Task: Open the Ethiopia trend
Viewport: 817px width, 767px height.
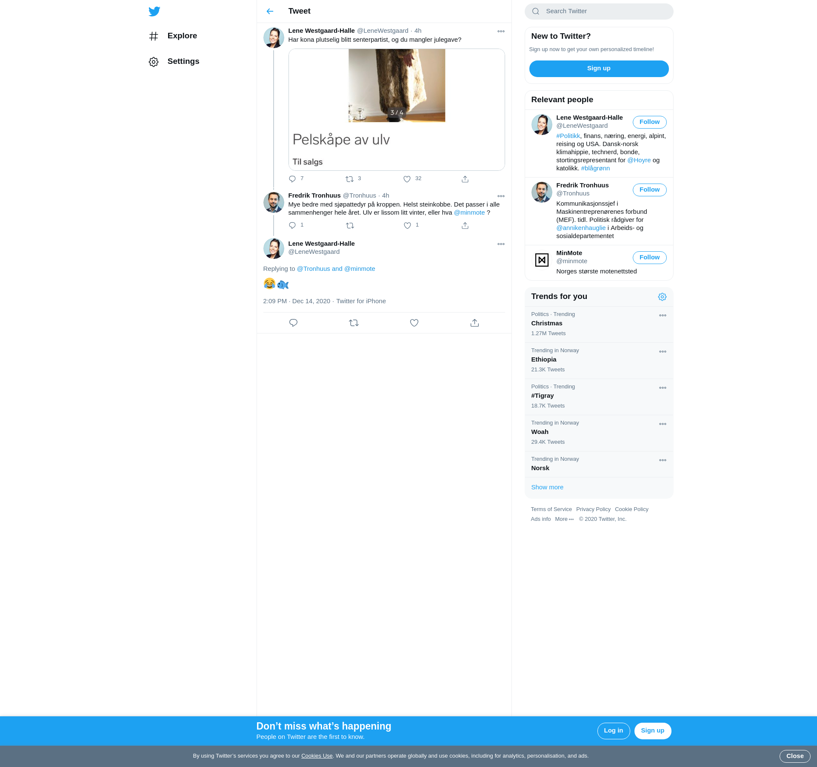Action: pos(599,361)
